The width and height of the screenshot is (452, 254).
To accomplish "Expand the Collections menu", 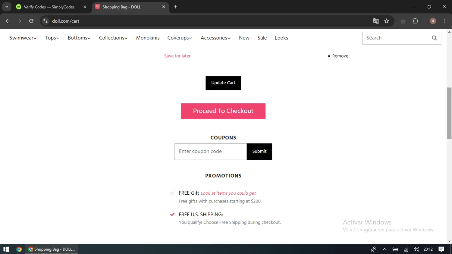I will click(113, 38).
